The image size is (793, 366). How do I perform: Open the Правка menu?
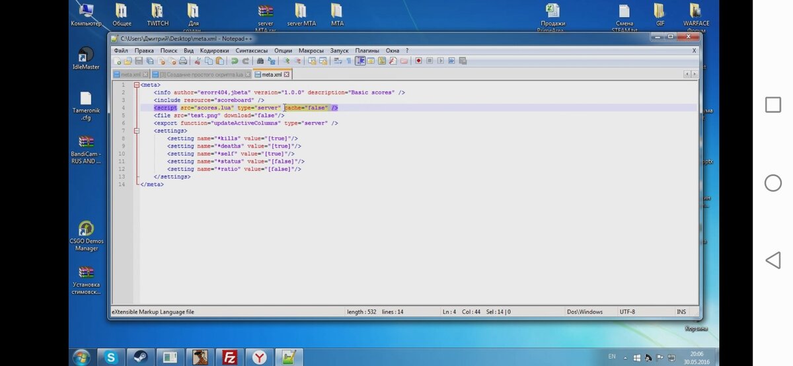pyautogui.click(x=144, y=51)
